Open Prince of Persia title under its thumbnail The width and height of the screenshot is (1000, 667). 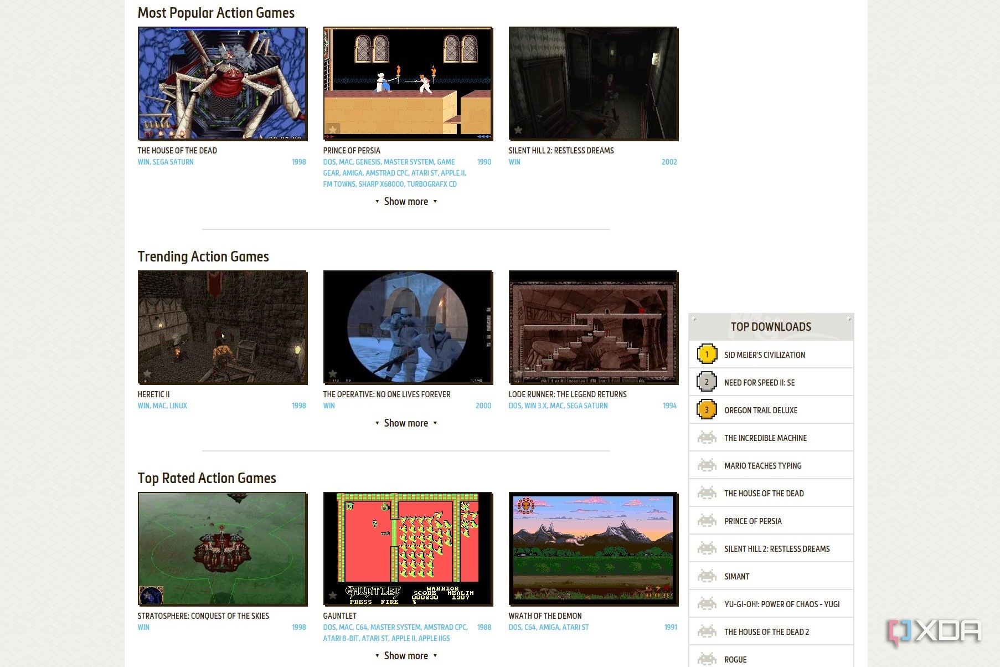tap(352, 151)
